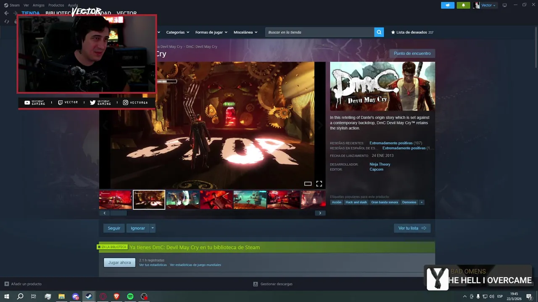Click the Seguir button
Screen dimensions: 538x302
point(114,228)
